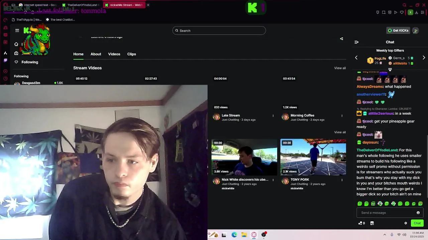Screen dimensions: 428x240
Task: Open browser downloads icon
Action: (x=416, y=12)
